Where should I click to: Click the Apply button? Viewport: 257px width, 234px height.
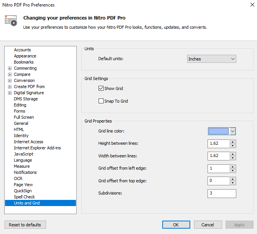(x=239, y=225)
